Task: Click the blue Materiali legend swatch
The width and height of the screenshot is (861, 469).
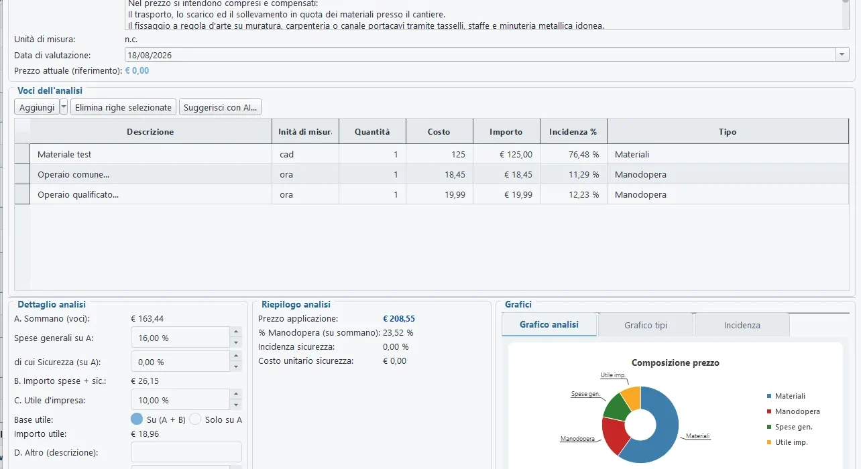Action: click(769, 397)
